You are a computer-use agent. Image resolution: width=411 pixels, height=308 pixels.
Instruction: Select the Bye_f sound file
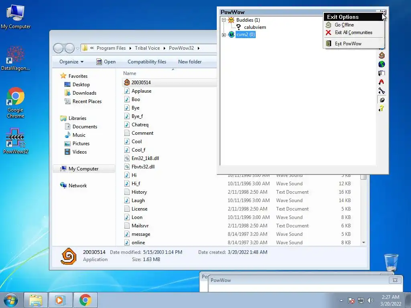tap(137, 116)
